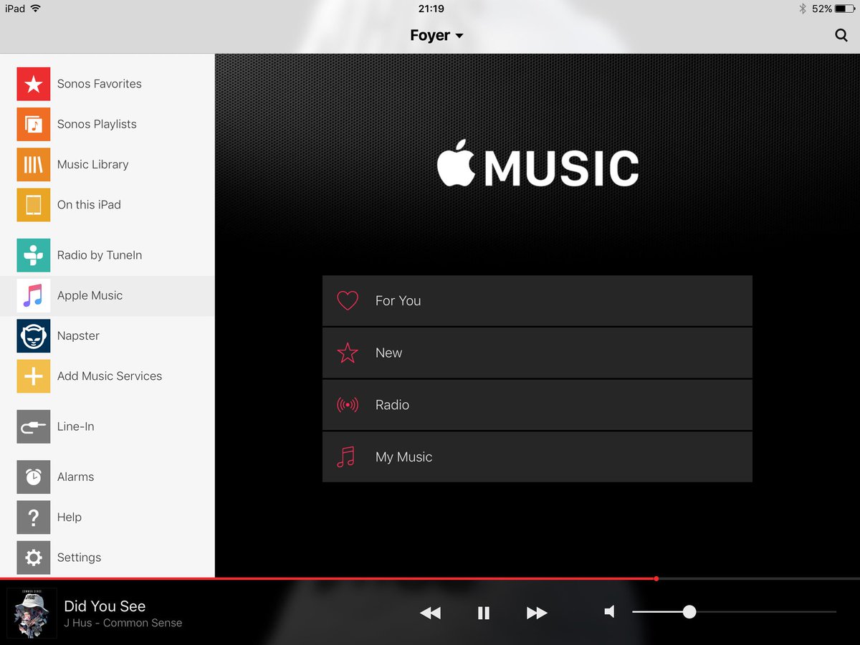Open the For You row
860x645 pixels.
pyautogui.click(x=537, y=301)
